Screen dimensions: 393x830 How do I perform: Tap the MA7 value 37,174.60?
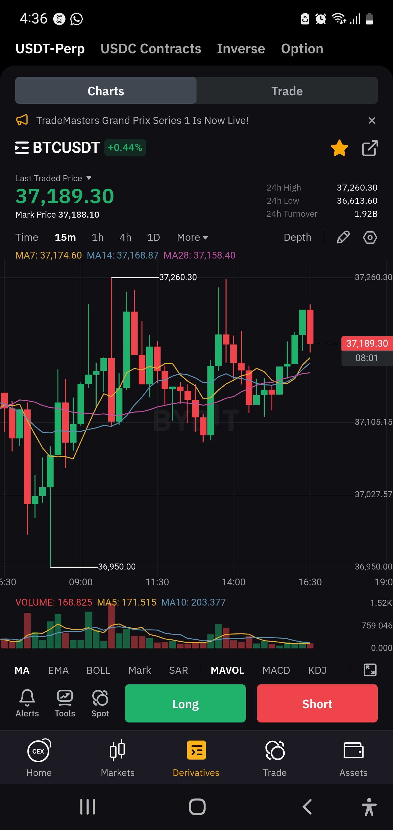tap(49, 255)
